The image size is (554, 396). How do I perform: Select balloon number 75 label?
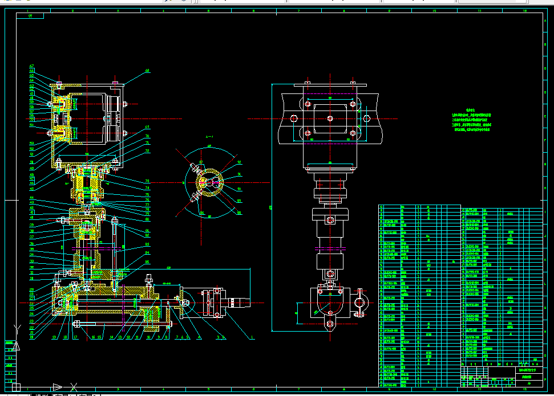pos(147,194)
